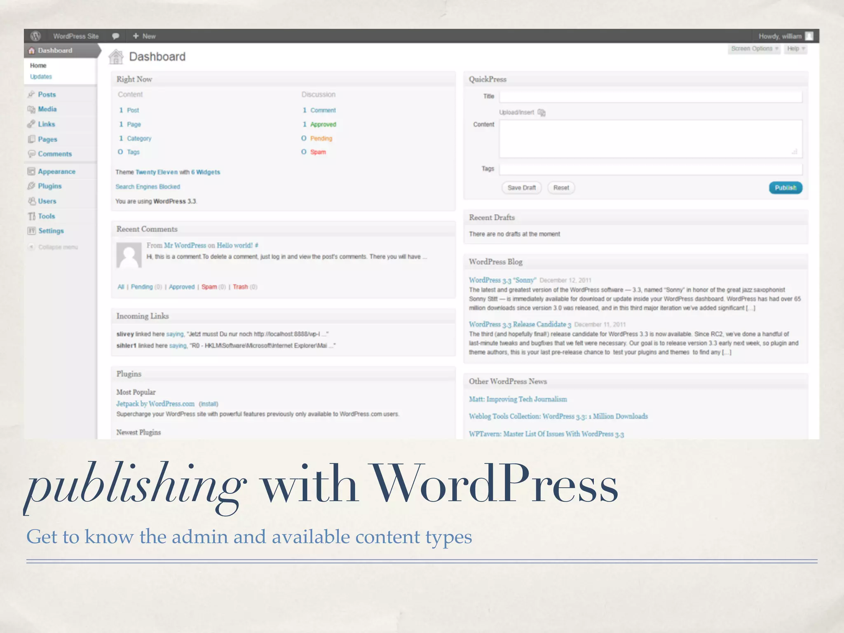844x633 pixels.
Task: Click the Appearance icon in sidebar
Action: 31,171
